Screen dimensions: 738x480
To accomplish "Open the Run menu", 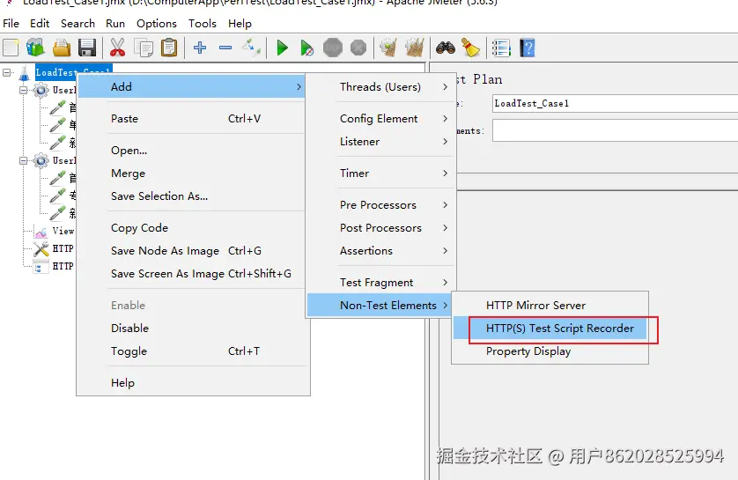I will (x=115, y=24).
